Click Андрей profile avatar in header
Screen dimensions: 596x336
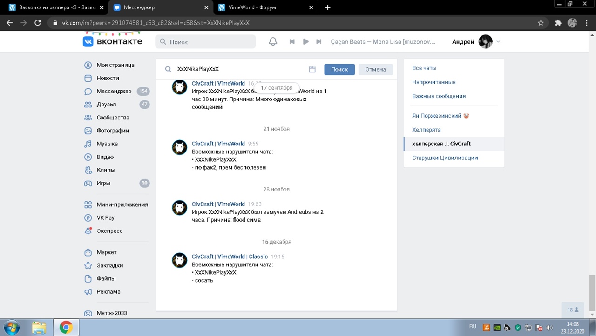pos(486,41)
